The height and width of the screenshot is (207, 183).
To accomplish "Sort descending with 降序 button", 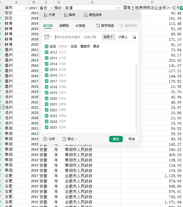I will pos(70,15).
